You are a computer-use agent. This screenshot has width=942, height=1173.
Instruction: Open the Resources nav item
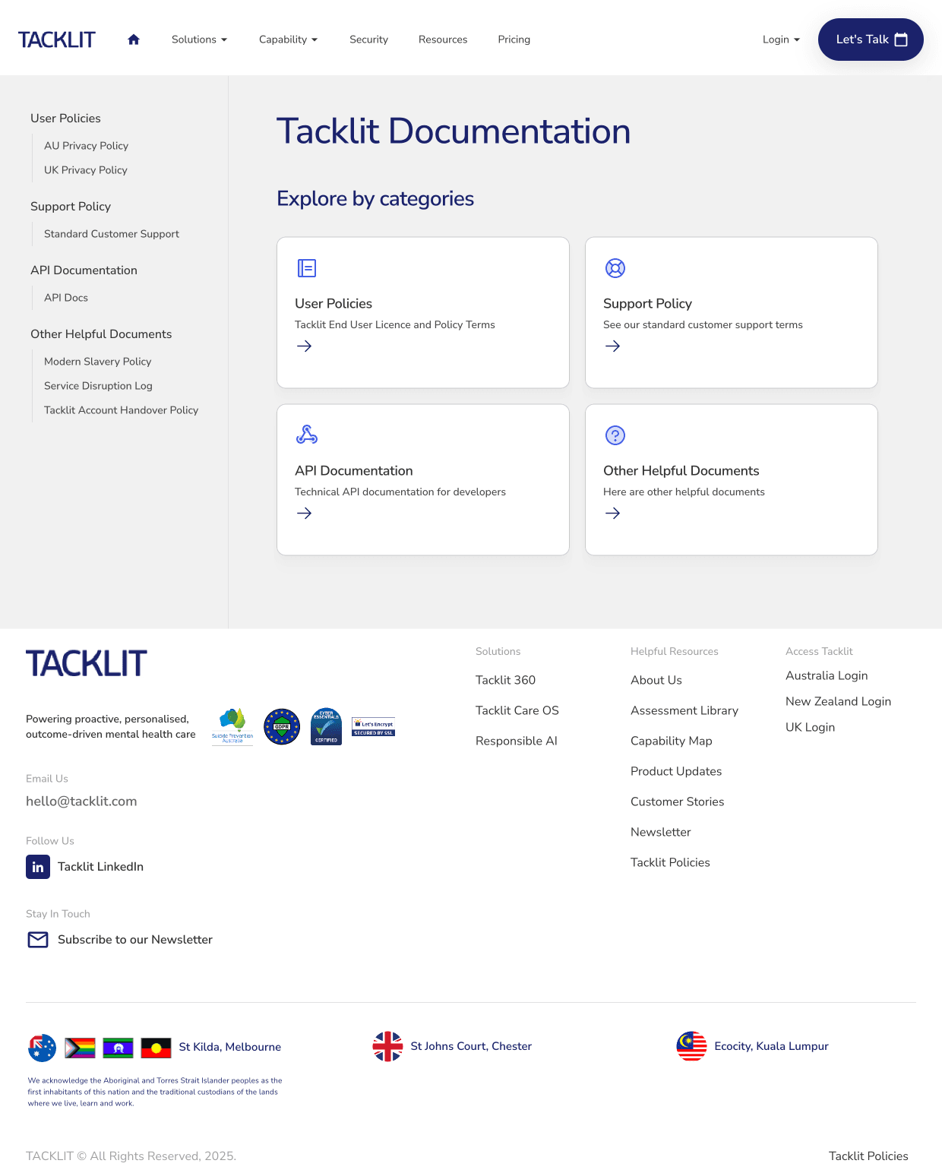443,40
